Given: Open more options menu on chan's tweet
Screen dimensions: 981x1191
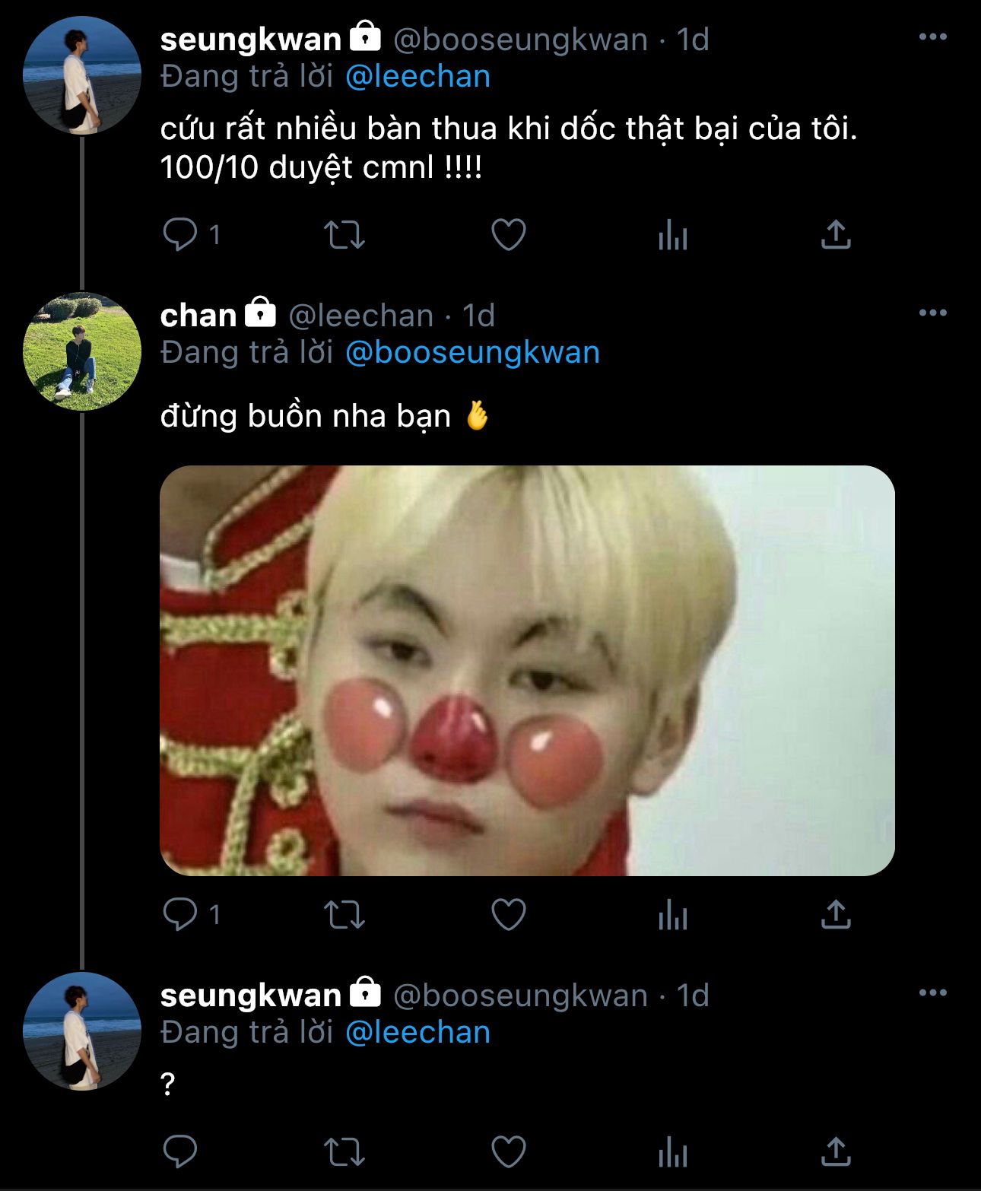Looking at the screenshot, I should (932, 313).
